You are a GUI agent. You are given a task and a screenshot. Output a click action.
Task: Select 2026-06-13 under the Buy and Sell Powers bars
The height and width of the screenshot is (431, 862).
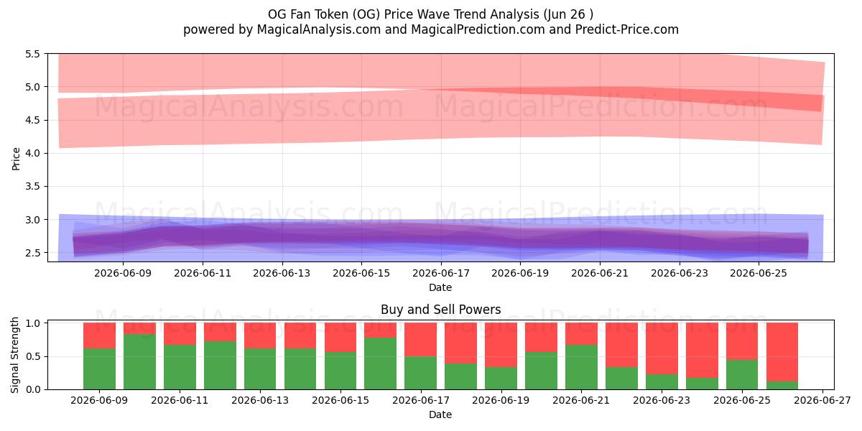(260, 401)
